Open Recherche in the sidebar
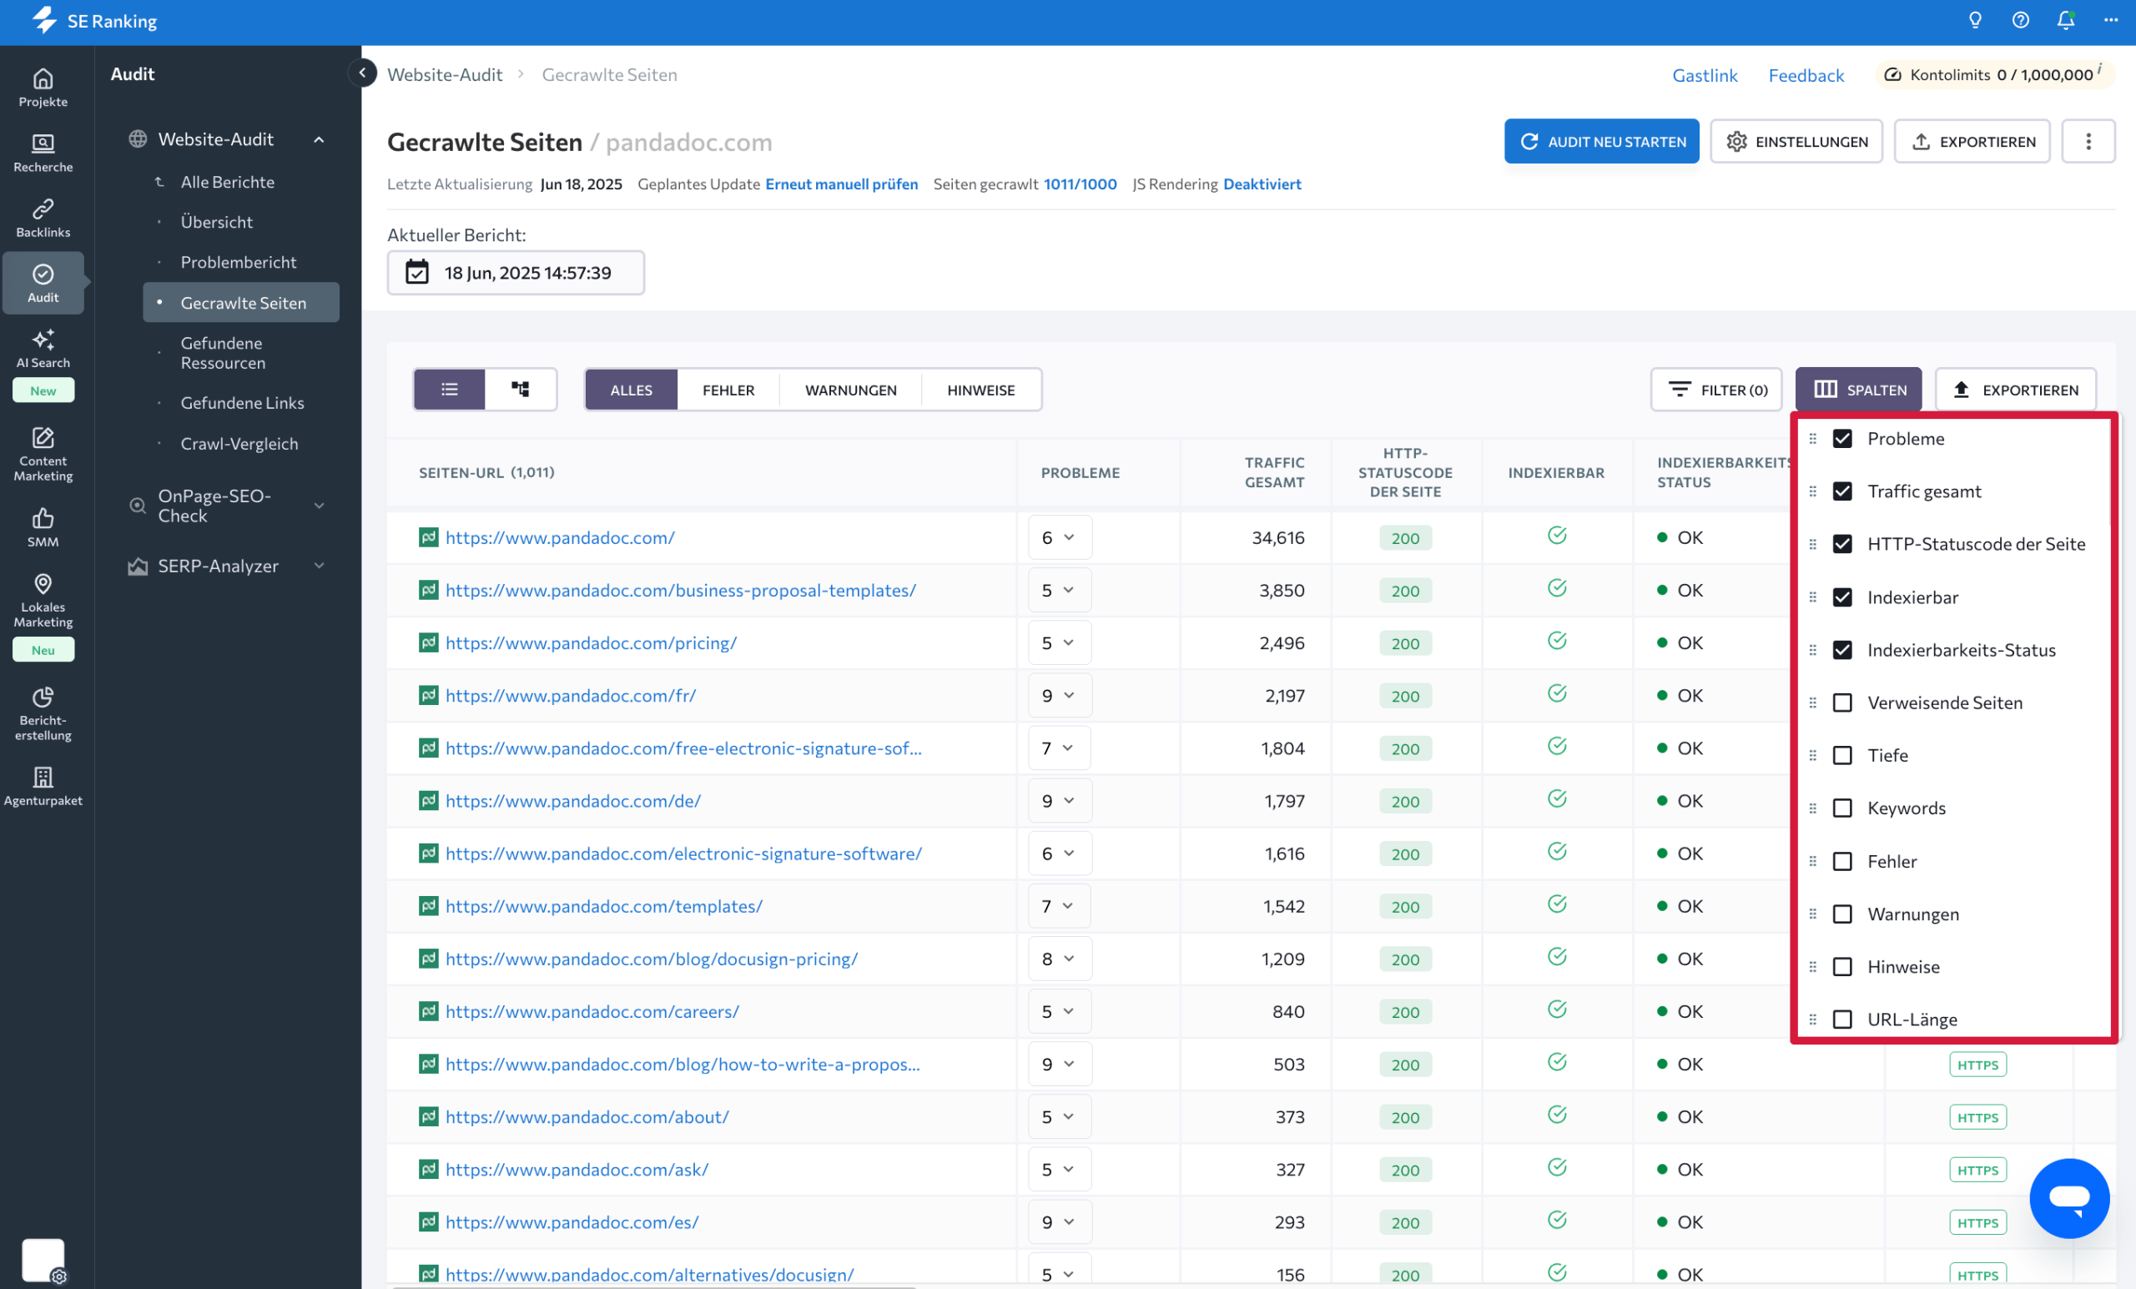 tap(43, 154)
